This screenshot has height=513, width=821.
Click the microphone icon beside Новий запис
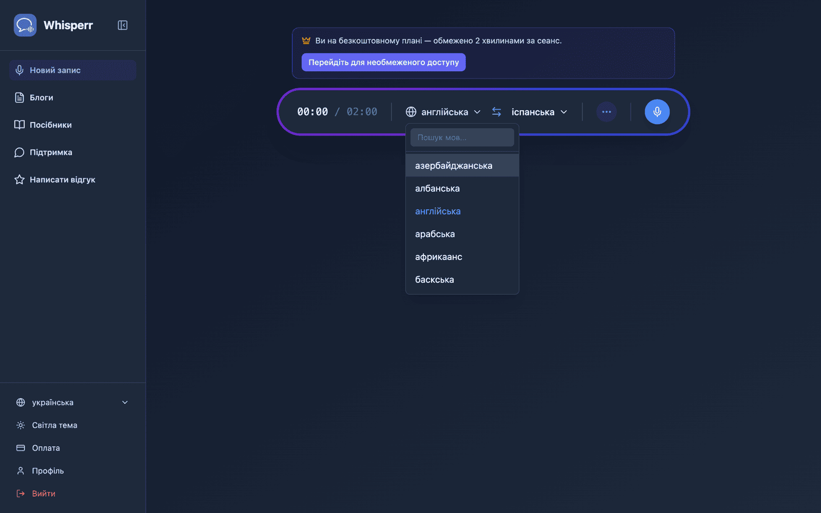click(19, 70)
